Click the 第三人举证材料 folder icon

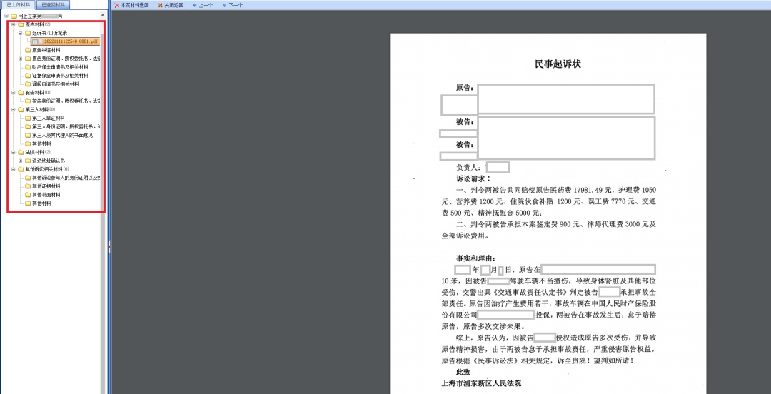point(27,118)
